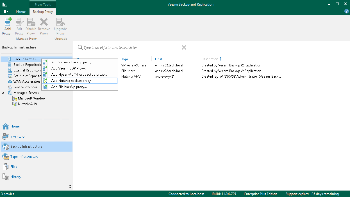Click the Backup Infrastructure pane heading
Screen dimensions: 350x197
click(x=19, y=47)
